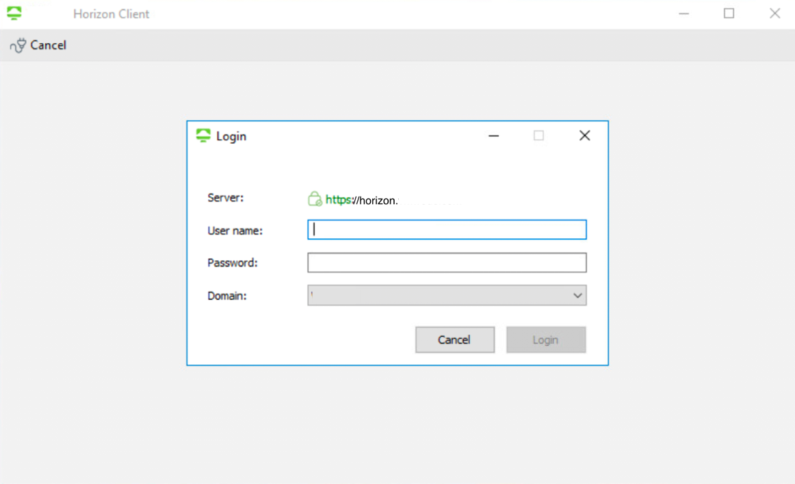The width and height of the screenshot is (795, 484).
Task: Click the maximize button of the Login dialog
Action: (538, 136)
